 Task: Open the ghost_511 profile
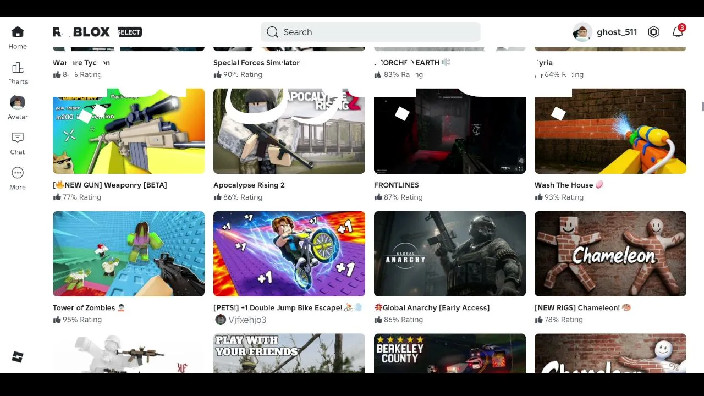tap(605, 32)
